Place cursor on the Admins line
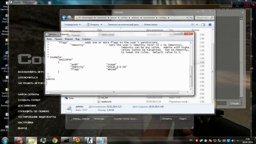Viewport: 256px width, 144px height. (50, 79)
